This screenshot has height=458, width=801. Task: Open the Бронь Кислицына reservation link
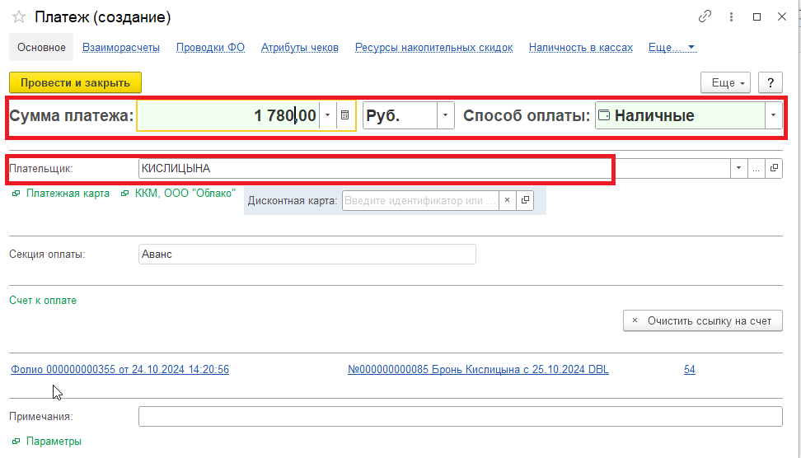click(x=478, y=369)
